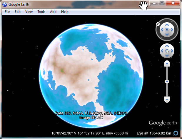The width and height of the screenshot is (182, 139).
Task: Maximize the Google Earth window
Action: [162, 3]
